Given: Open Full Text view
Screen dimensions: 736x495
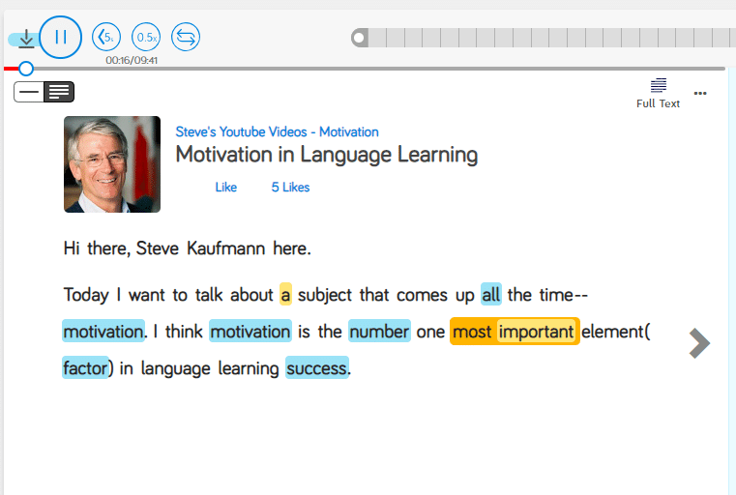Looking at the screenshot, I should click(x=658, y=94).
